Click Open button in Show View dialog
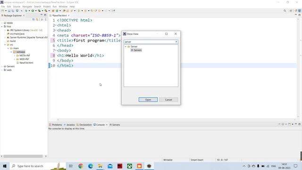302x170 pixels. tap(148, 100)
